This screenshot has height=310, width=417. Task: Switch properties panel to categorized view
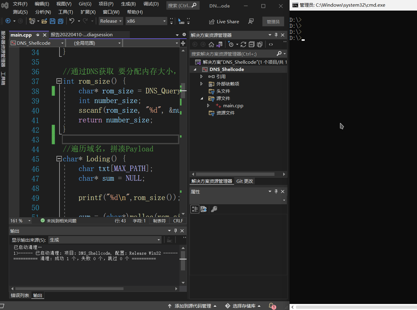195,209
